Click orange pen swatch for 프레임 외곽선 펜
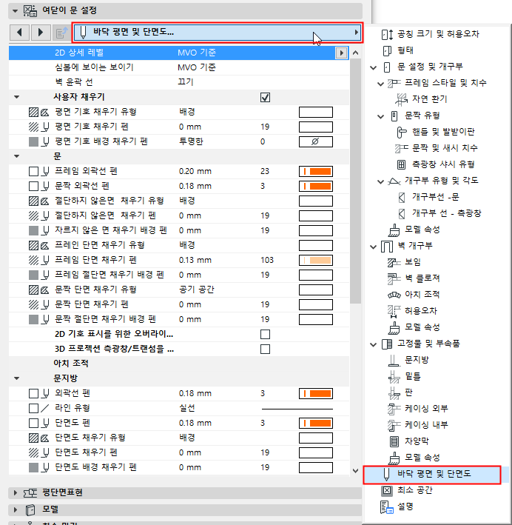This screenshot has width=512, height=525. [316, 172]
